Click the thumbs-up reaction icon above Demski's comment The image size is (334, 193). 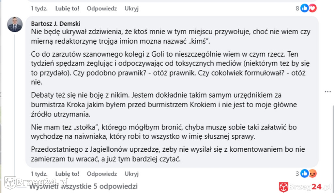(304, 8)
